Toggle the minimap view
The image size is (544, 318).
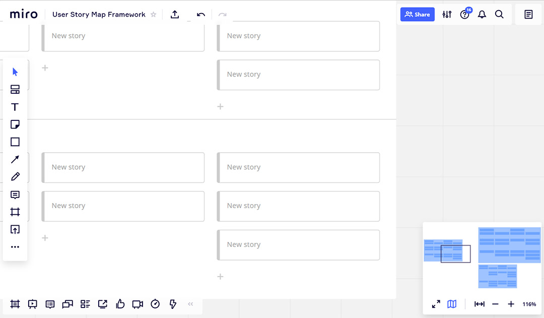[451, 304]
